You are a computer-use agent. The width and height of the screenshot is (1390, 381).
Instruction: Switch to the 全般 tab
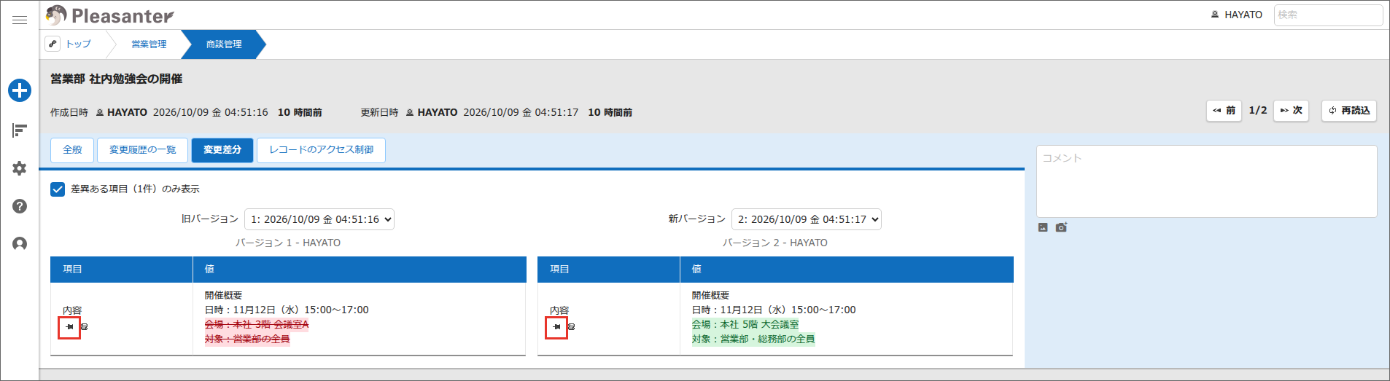point(72,150)
